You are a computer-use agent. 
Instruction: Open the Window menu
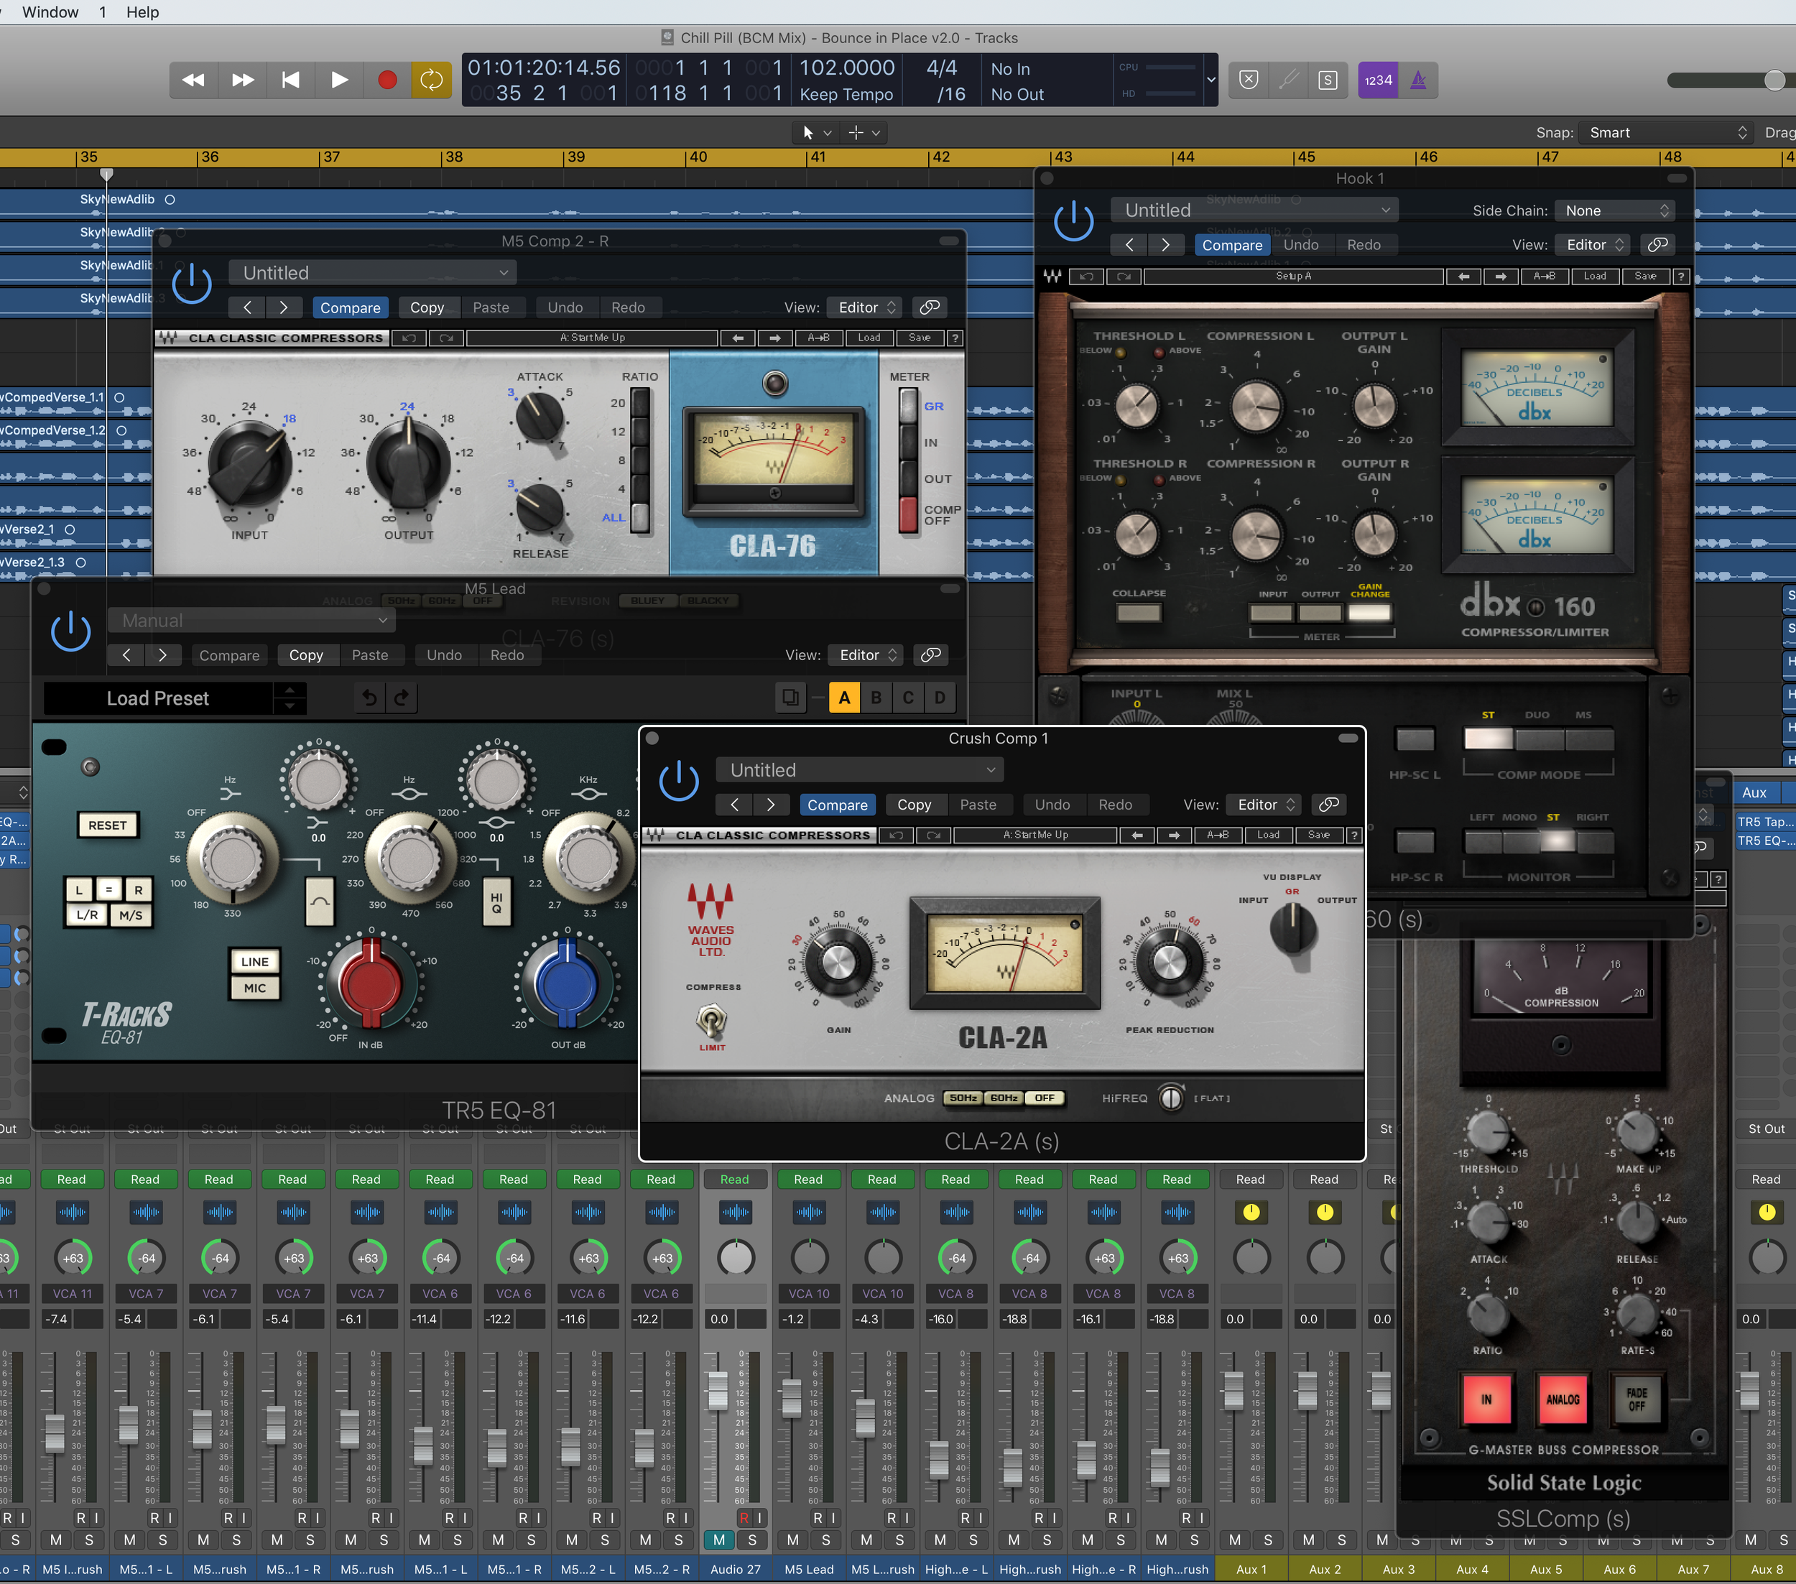[x=50, y=12]
